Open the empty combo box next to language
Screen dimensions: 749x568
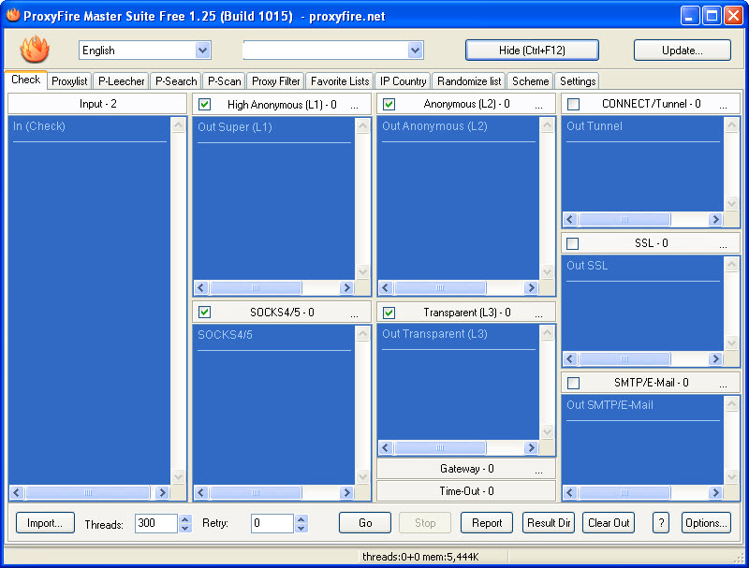(415, 51)
